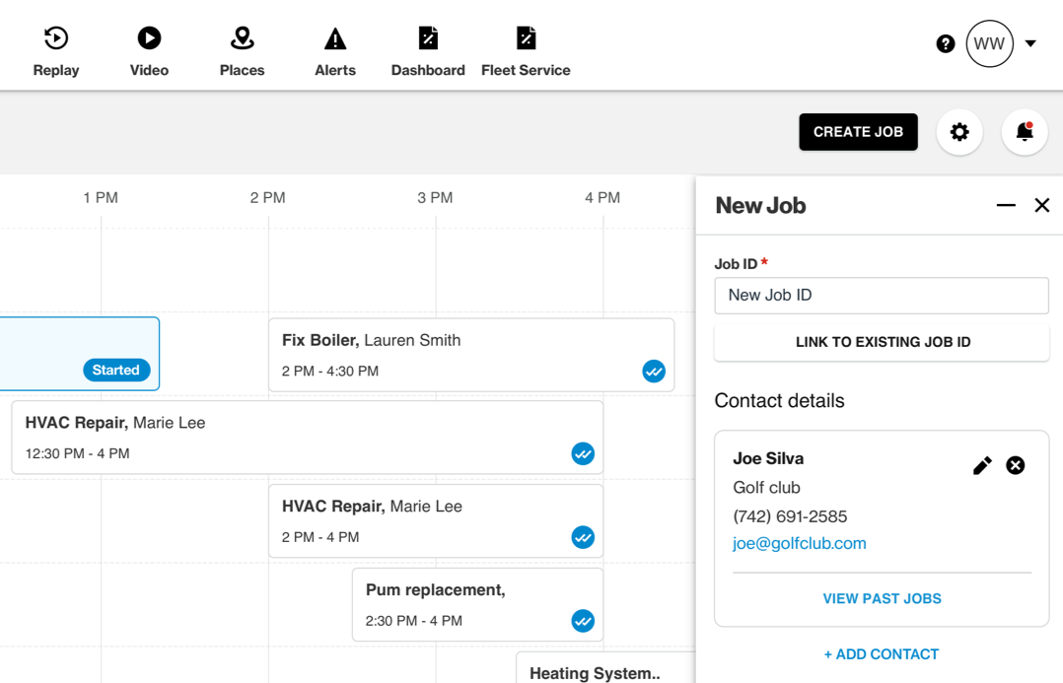The width and height of the screenshot is (1063, 683).
Task: Click status icon on 2 PM HVAC job
Action: pos(583,537)
